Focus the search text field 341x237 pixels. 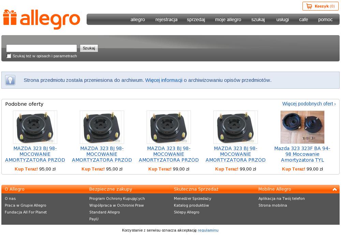coord(42,48)
